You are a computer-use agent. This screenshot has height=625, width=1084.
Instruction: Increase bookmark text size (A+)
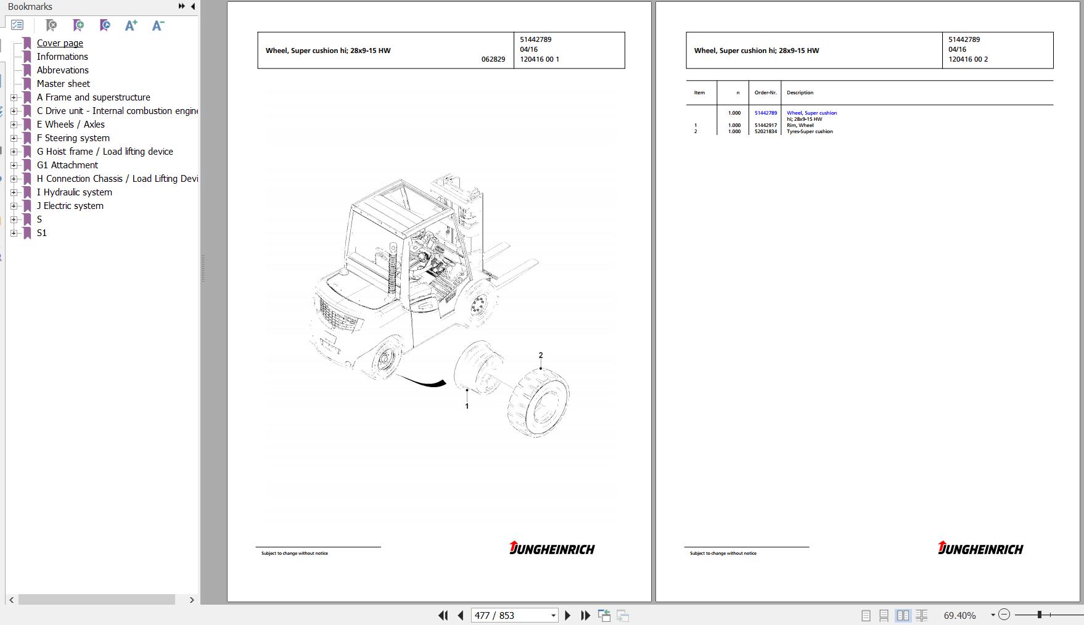[131, 25]
